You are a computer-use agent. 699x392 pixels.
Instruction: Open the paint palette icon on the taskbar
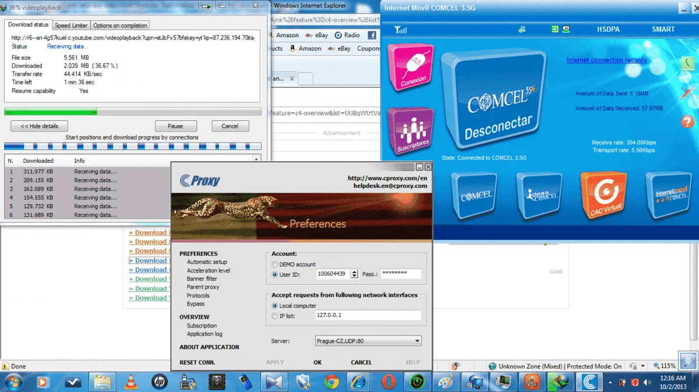(x=446, y=382)
